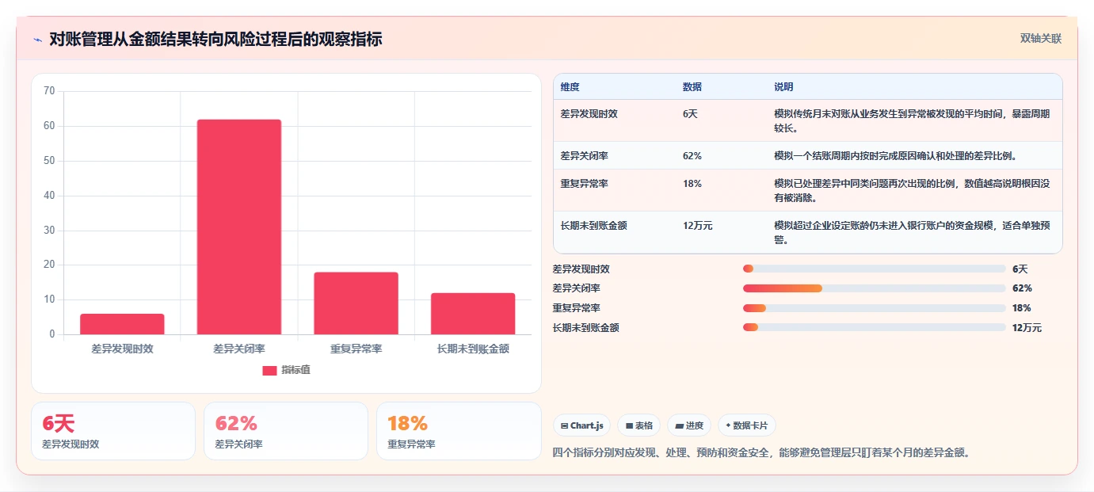
Task: Click the 12万元 progress value
Action: (1027, 327)
